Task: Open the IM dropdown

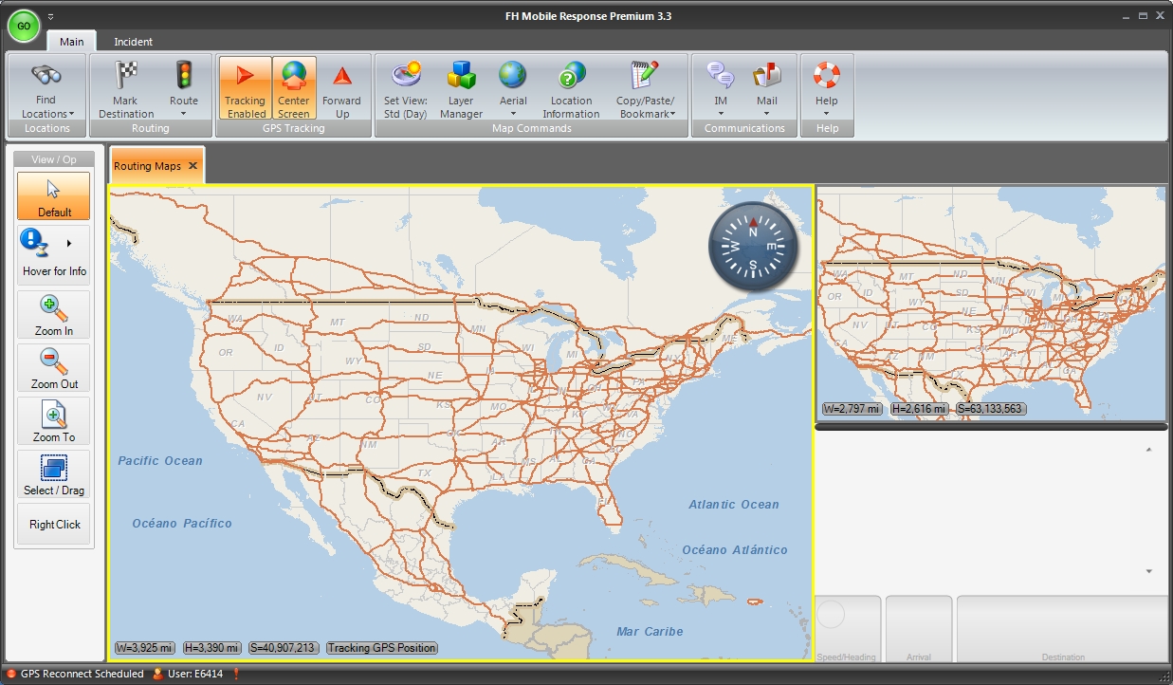Action: click(721, 89)
